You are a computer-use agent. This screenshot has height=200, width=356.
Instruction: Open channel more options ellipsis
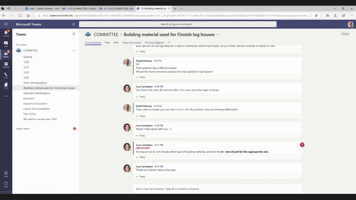[x=218, y=34]
